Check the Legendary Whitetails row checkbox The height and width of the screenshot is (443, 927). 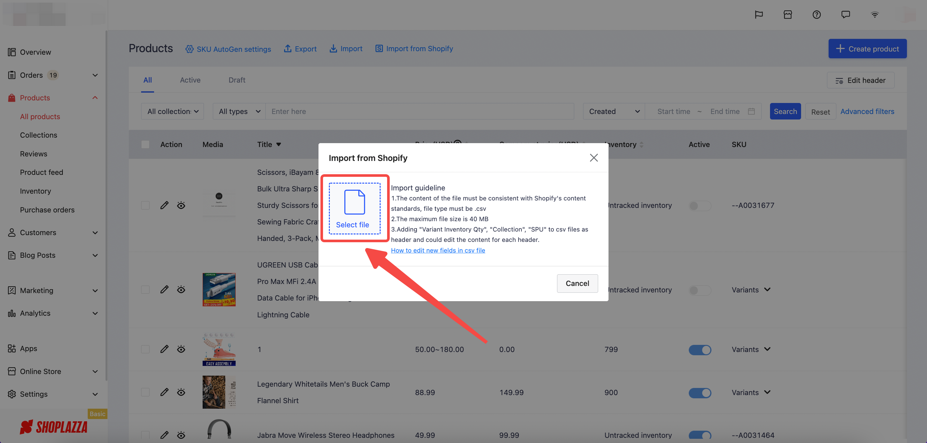tap(145, 392)
